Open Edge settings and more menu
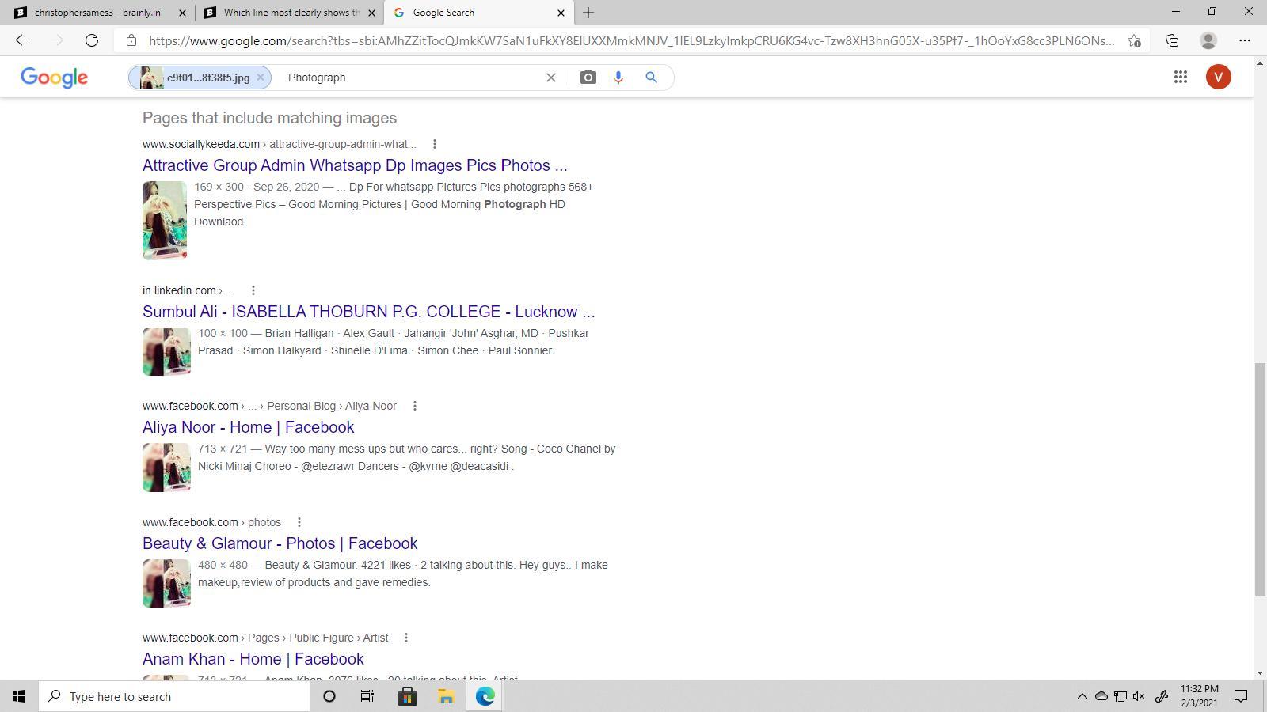 click(1245, 40)
